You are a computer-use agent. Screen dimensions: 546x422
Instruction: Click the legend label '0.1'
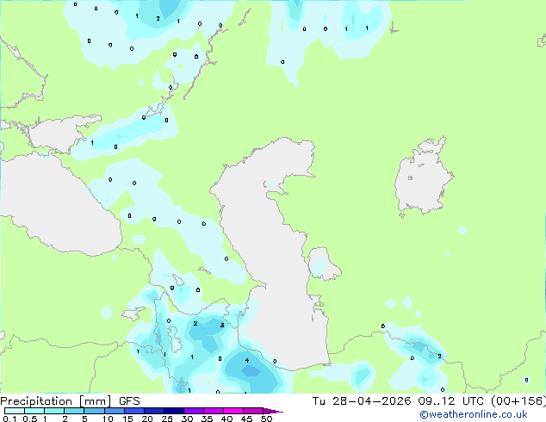(9, 419)
